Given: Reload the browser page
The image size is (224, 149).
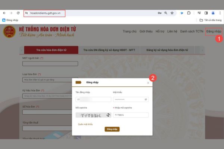Looking at the screenshot, I should point(18,13).
